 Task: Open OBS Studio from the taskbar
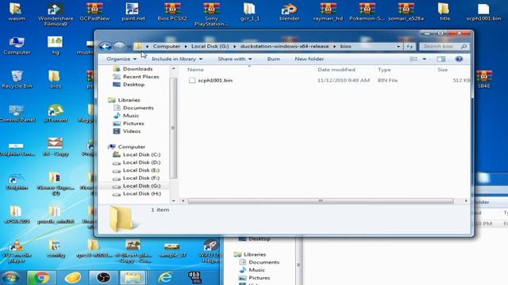coord(103,278)
